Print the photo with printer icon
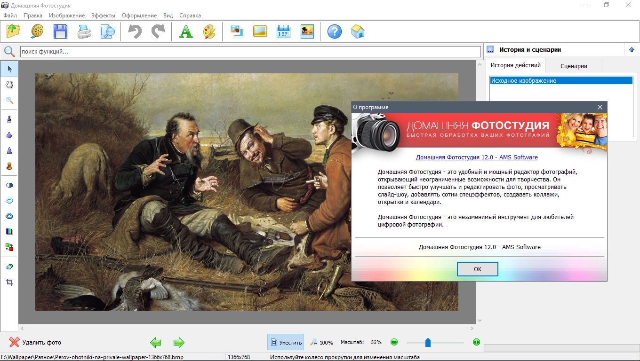This screenshot has width=640, height=361. [x=84, y=31]
